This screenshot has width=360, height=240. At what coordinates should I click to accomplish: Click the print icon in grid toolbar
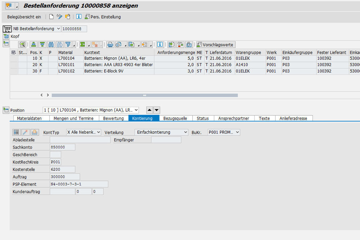coord(110,45)
